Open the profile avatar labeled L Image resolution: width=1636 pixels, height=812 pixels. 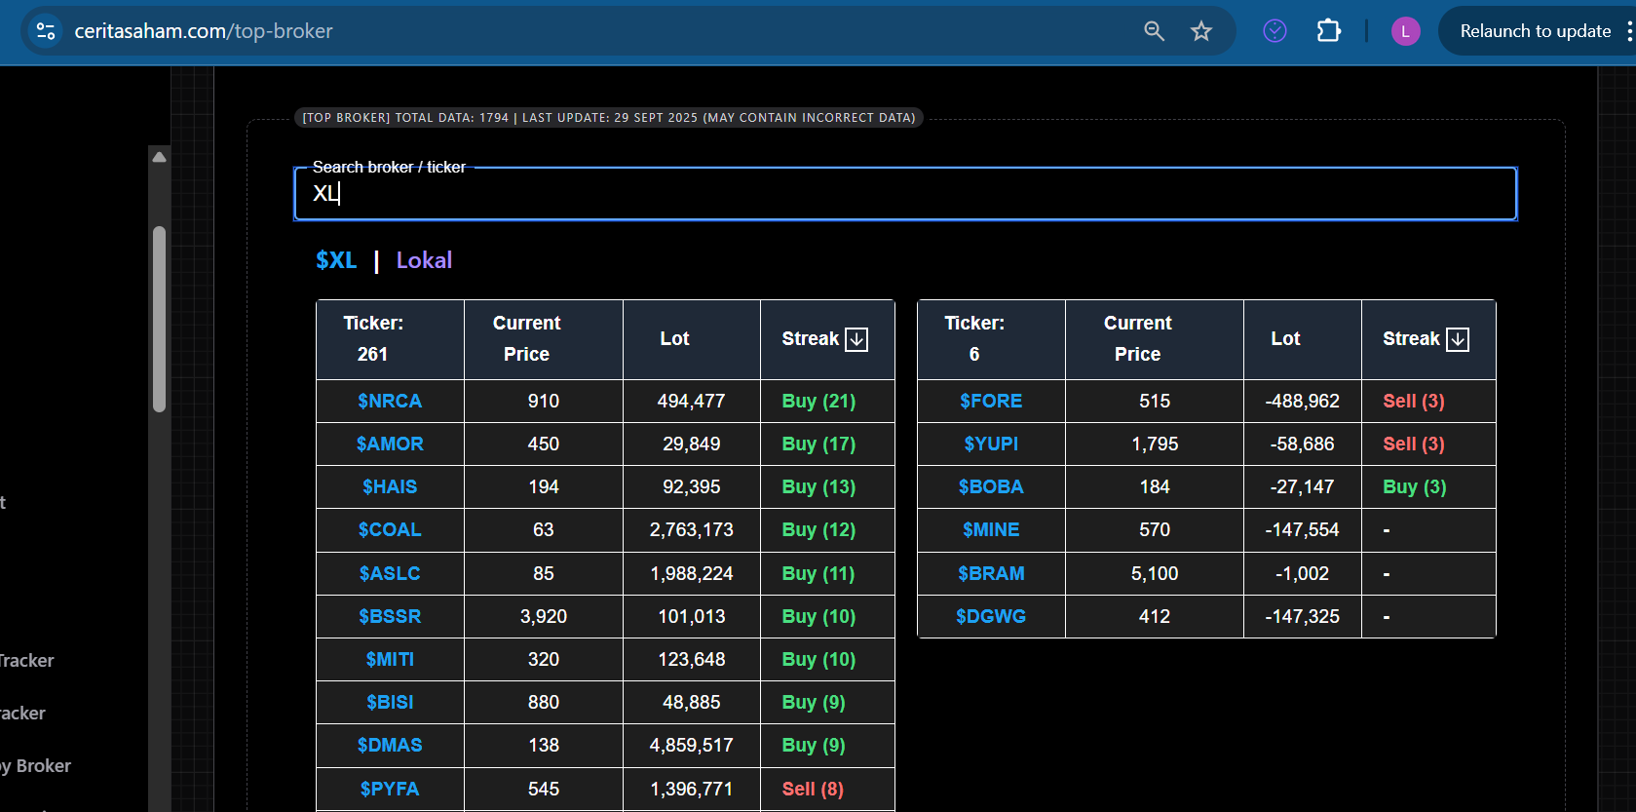pyautogui.click(x=1405, y=31)
